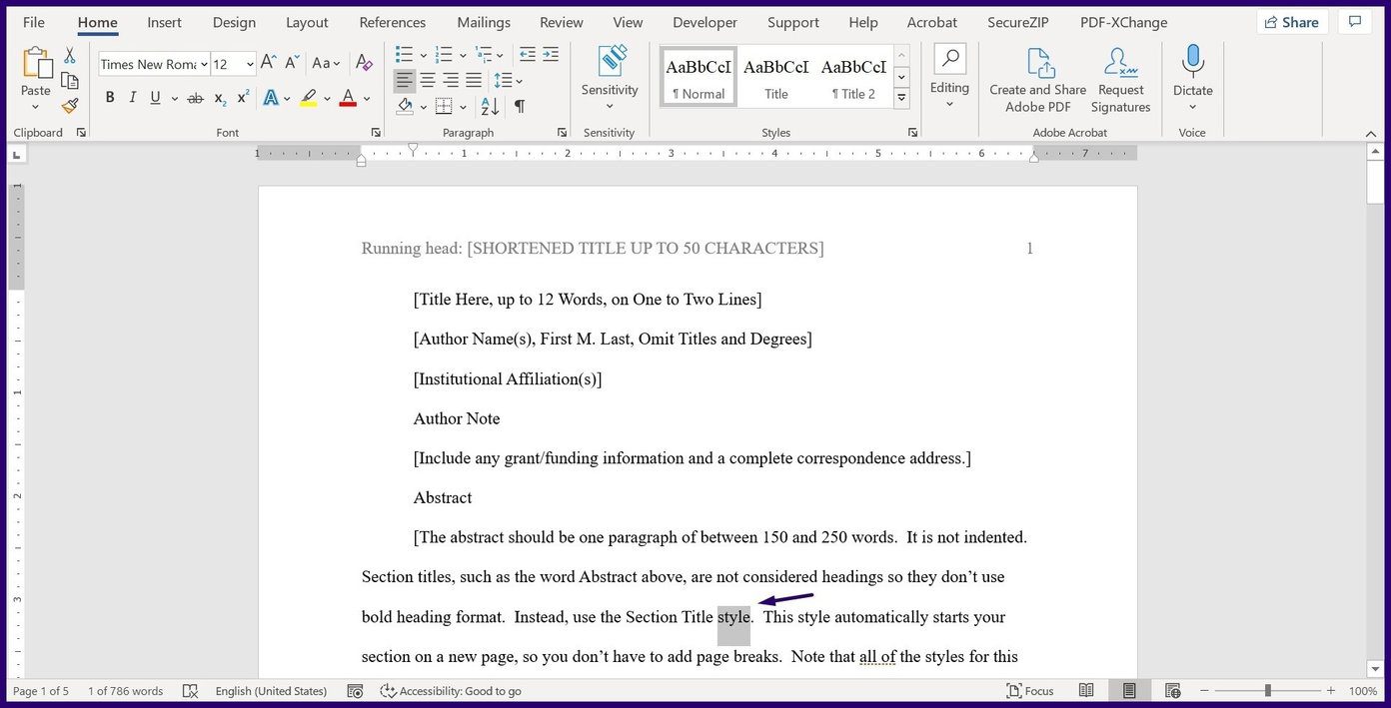Open the Comments pane button

[x=1355, y=22]
